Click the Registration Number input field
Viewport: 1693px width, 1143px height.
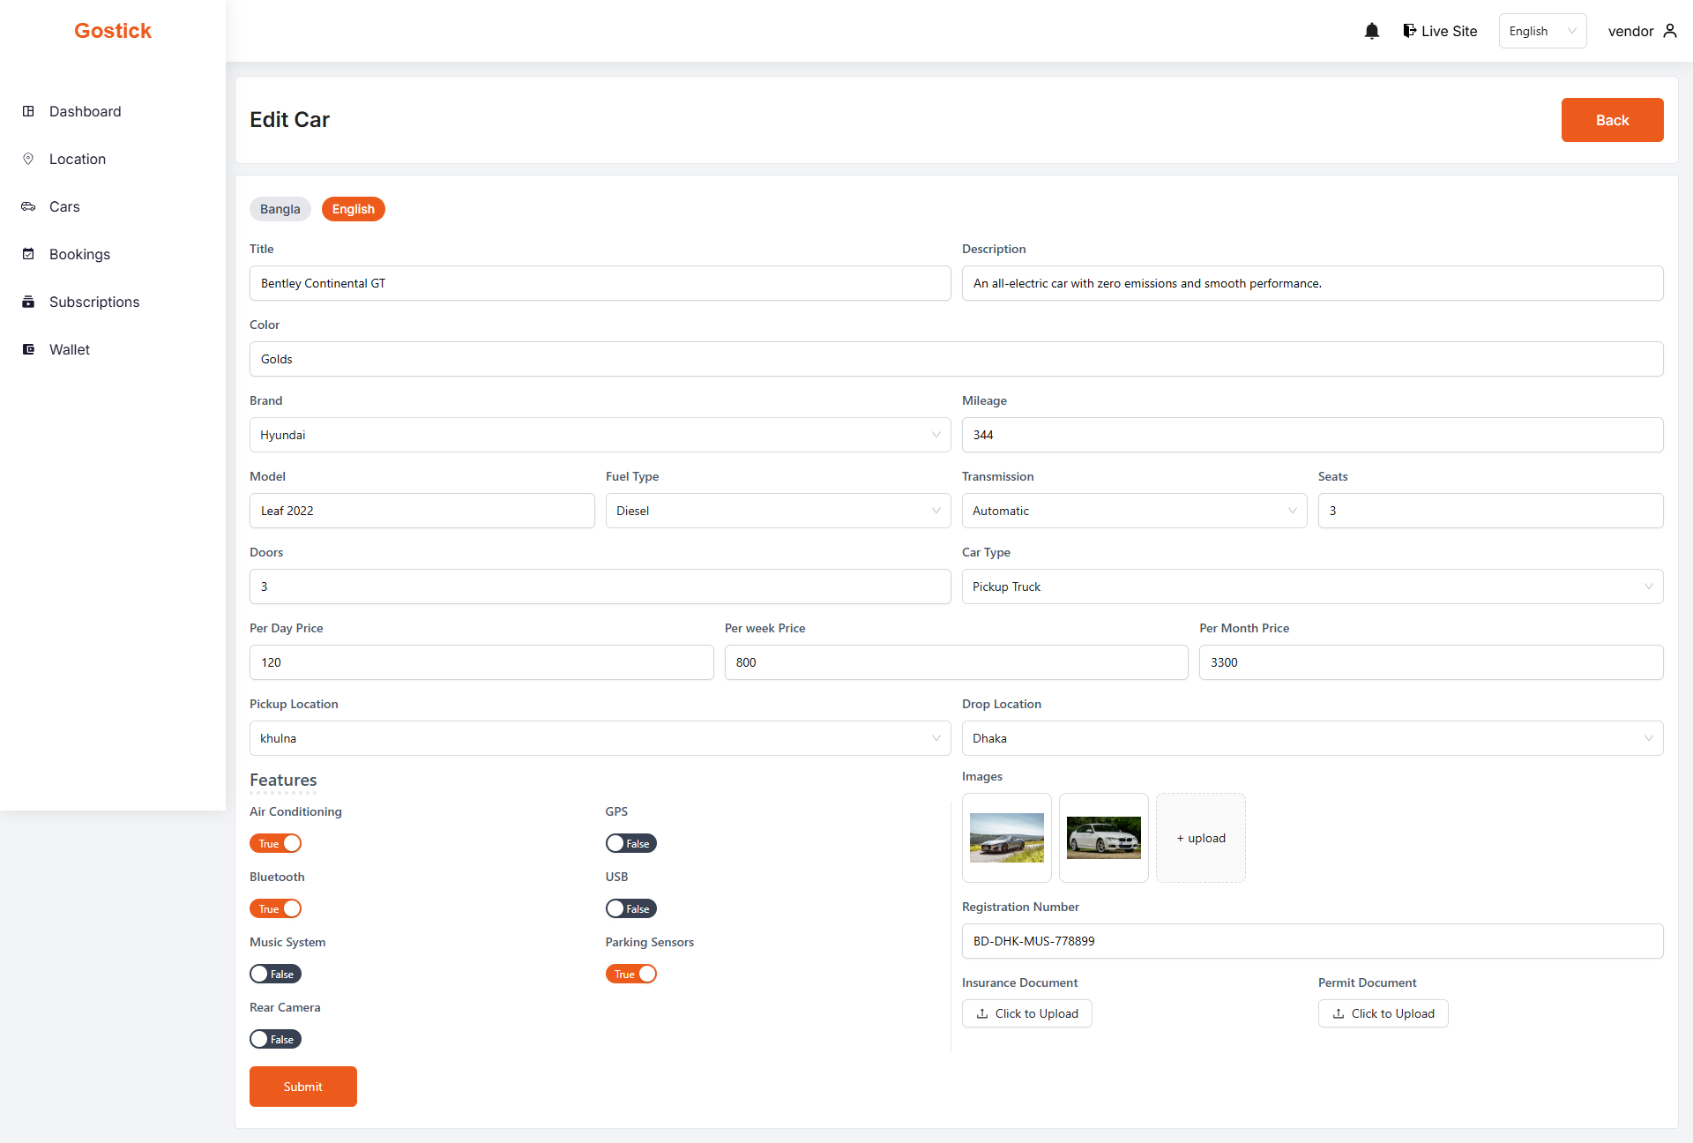tap(1312, 941)
